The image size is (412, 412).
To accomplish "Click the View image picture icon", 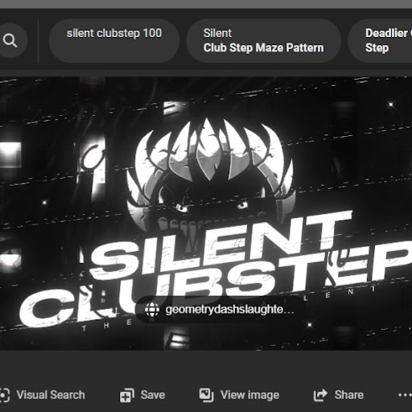I will (x=206, y=395).
